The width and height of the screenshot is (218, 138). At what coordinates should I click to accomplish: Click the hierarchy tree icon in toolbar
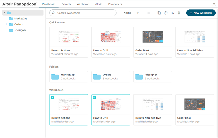click(172, 13)
